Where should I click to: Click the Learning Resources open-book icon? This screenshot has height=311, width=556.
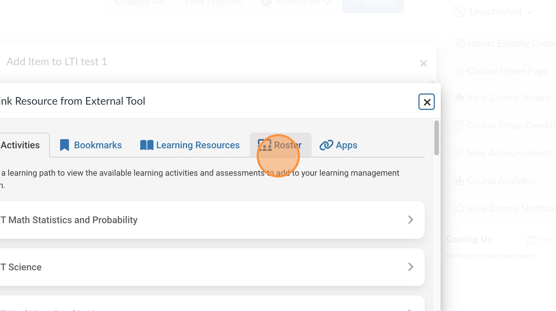point(147,145)
